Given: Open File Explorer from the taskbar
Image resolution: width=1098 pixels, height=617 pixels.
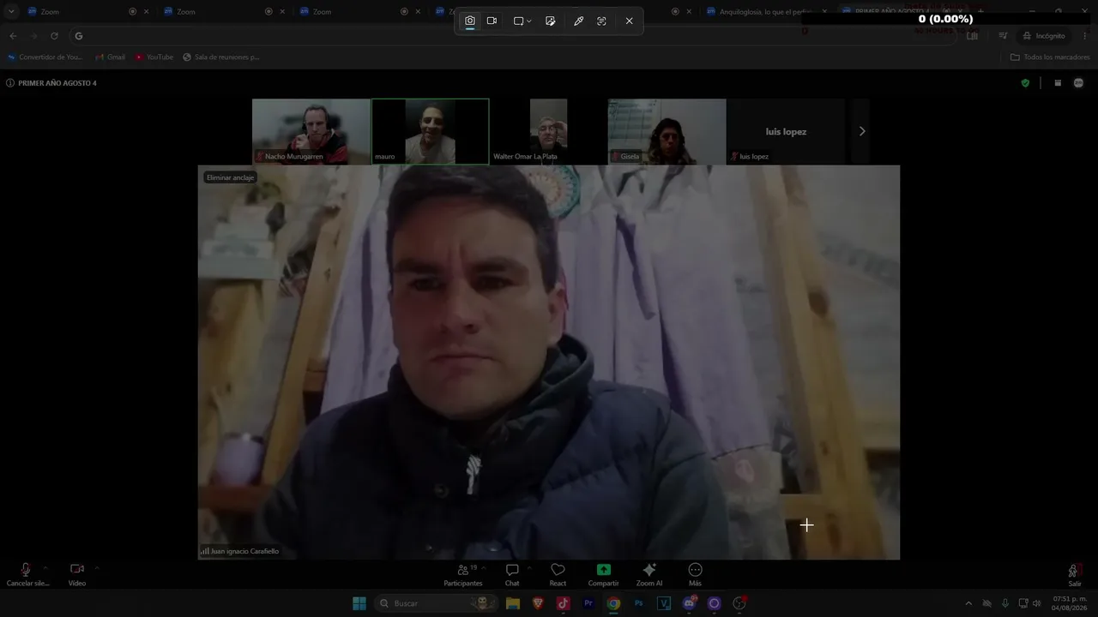Looking at the screenshot, I should pyautogui.click(x=513, y=603).
